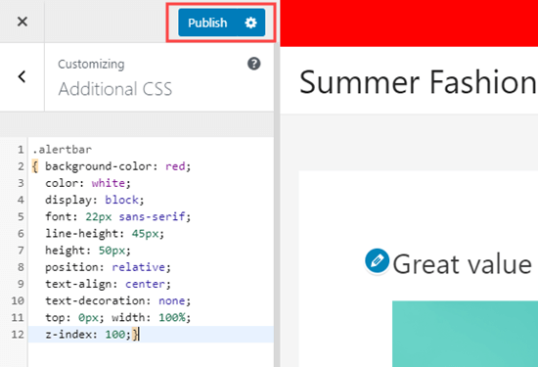Open publish settings gear icon

click(x=250, y=23)
